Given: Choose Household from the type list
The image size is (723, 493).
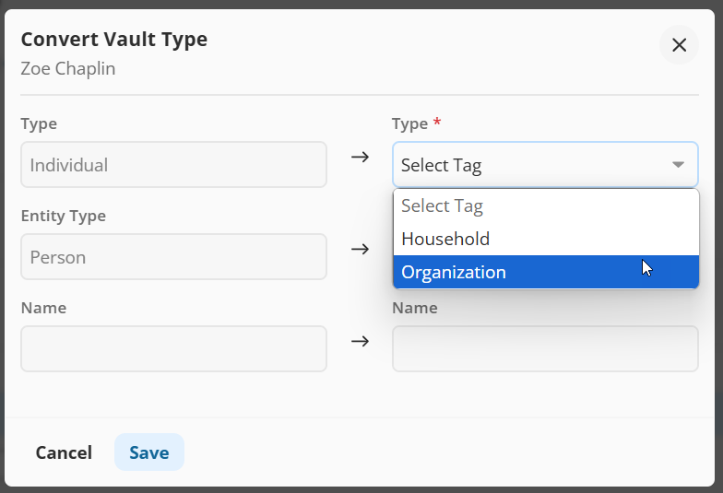Looking at the screenshot, I should click(445, 240).
